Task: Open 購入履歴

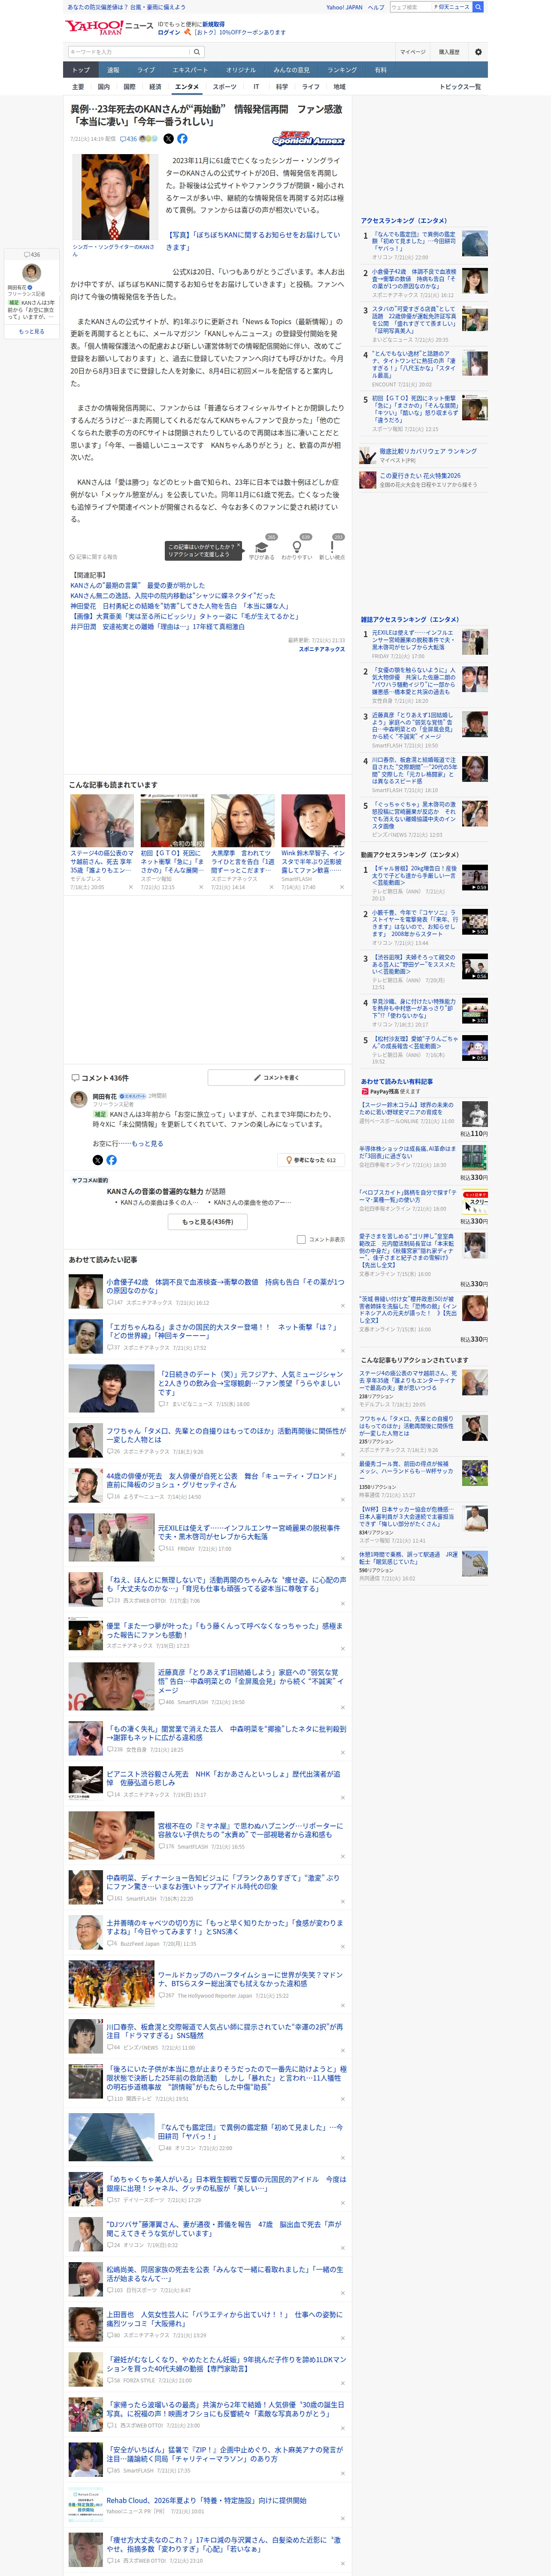Action: (x=449, y=52)
